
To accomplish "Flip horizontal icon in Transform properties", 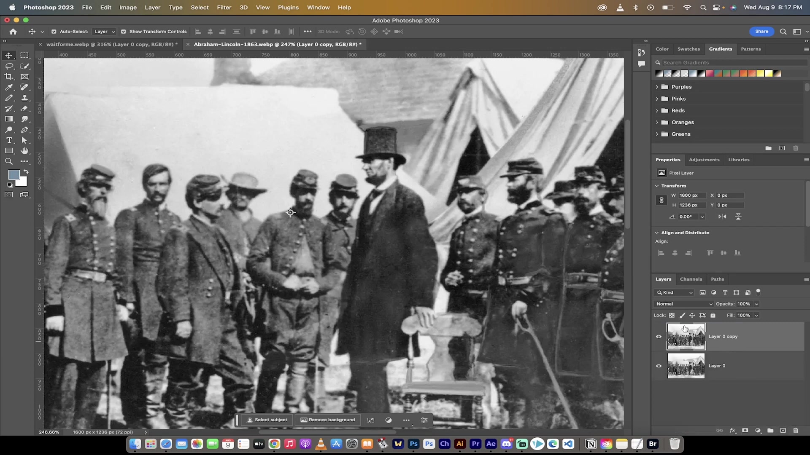I will pyautogui.click(x=722, y=217).
